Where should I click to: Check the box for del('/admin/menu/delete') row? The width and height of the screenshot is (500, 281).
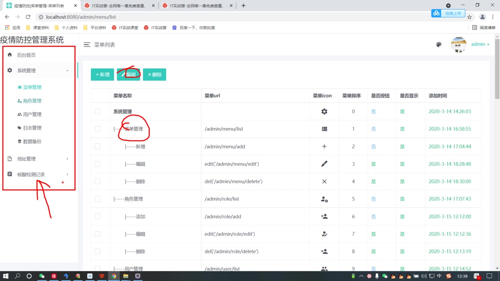[x=97, y=181]
